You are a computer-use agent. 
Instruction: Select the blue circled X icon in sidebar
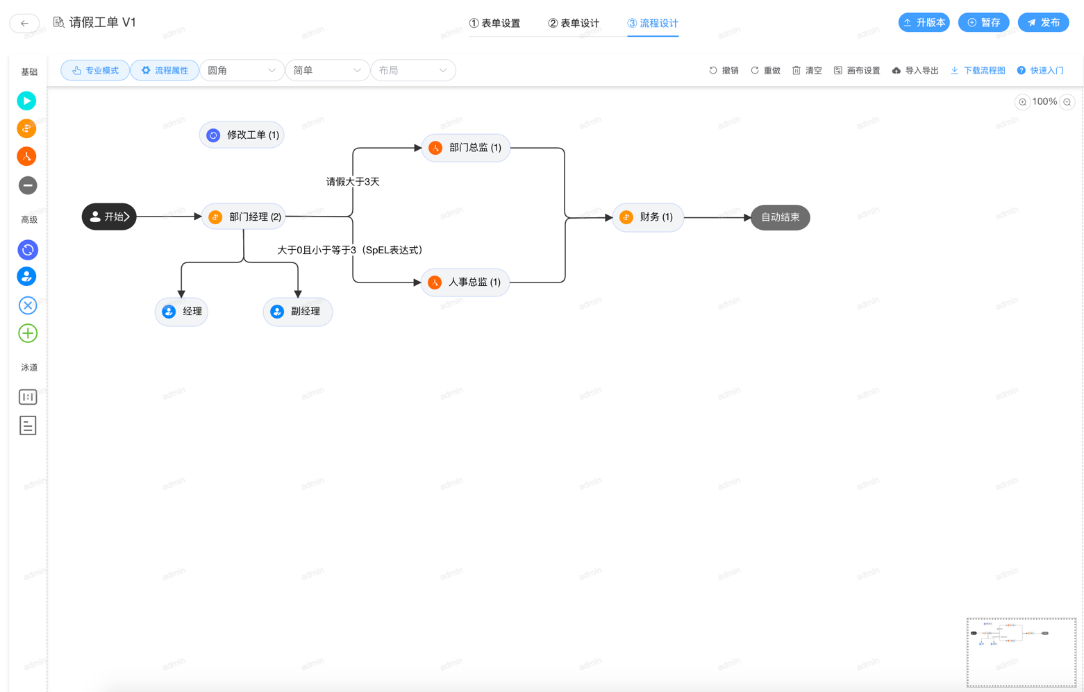(27, 305)
